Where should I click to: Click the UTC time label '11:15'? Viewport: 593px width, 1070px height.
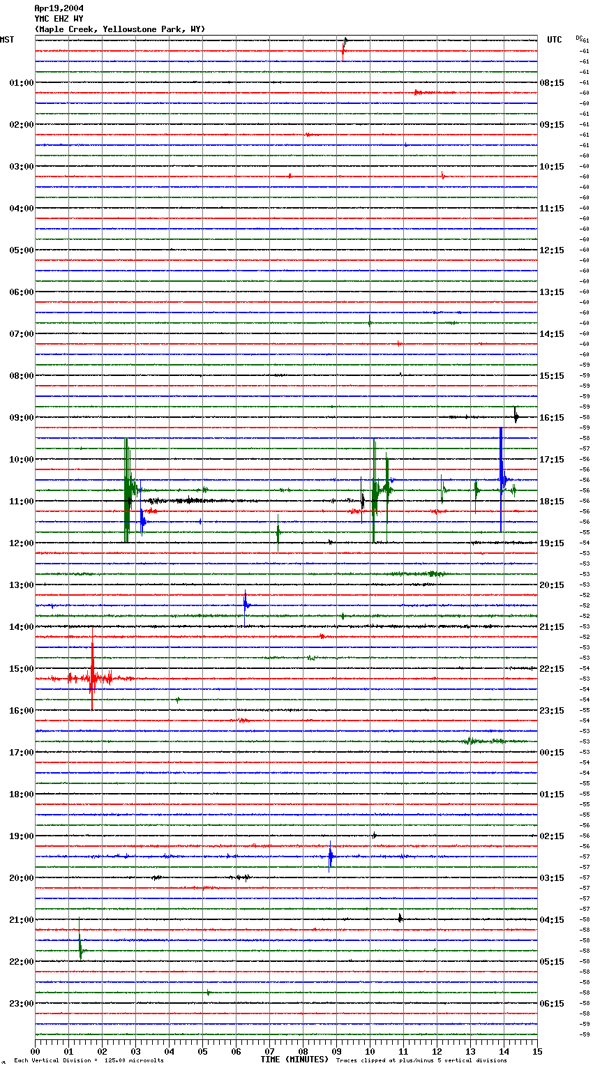[552, 209]
